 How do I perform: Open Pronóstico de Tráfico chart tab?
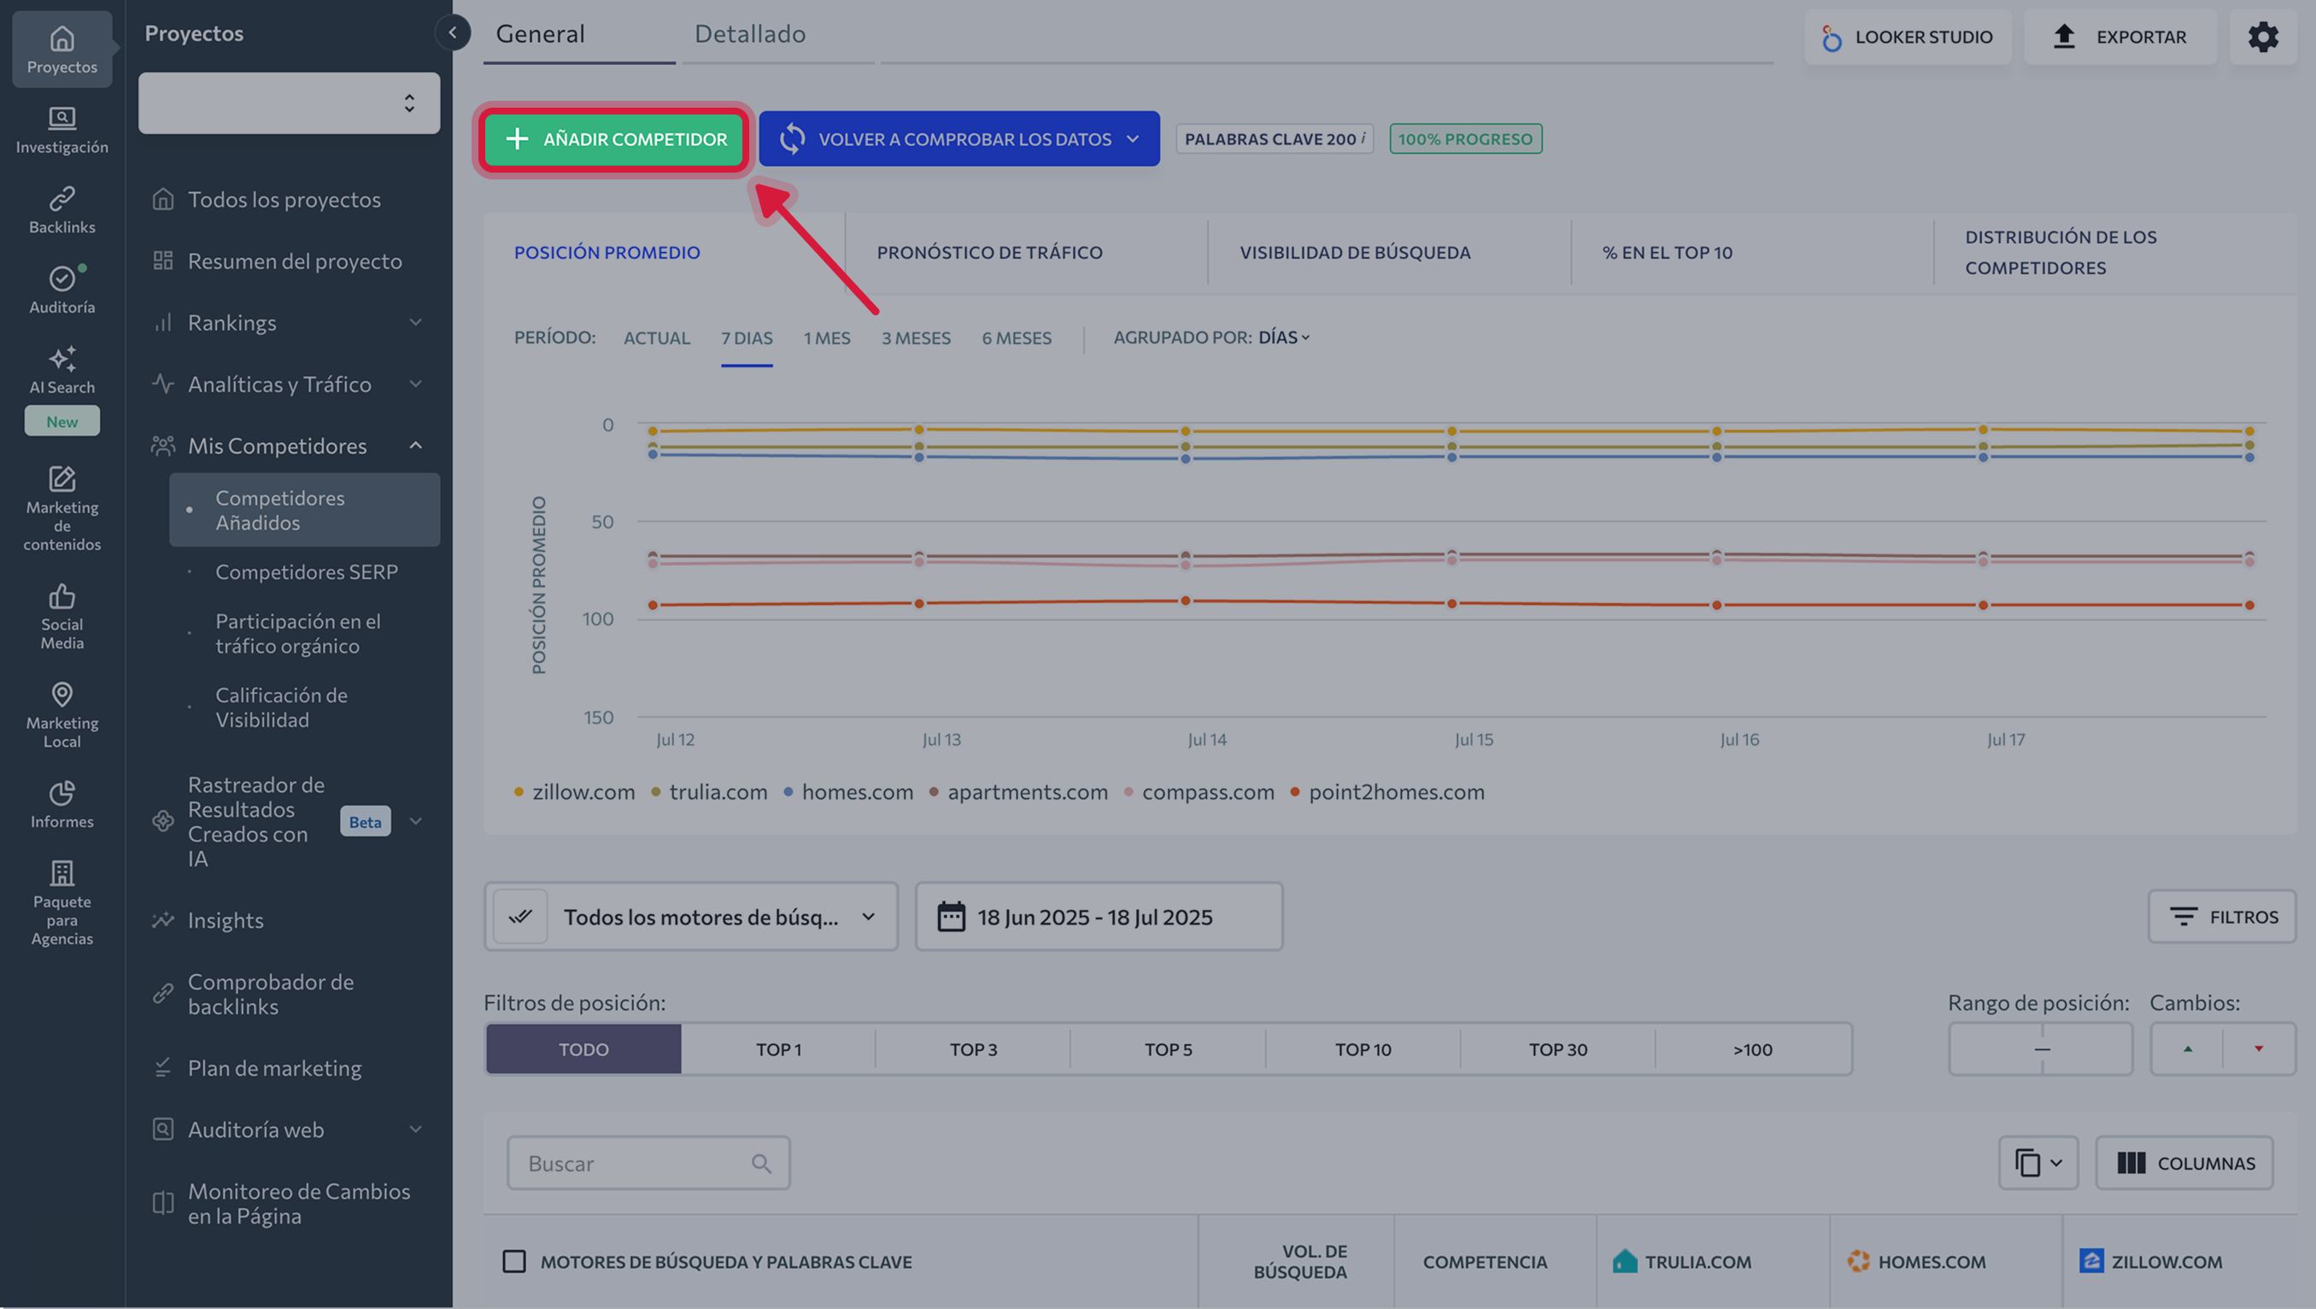pyautogui.click(x=989, y=253)
